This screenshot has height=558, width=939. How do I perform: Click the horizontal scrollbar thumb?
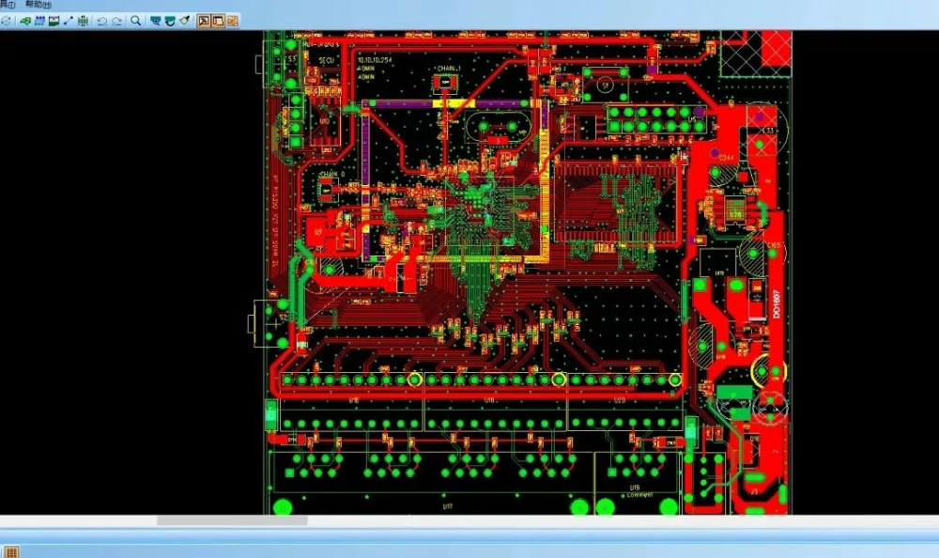pyautogui.click(x=232, y=520)
